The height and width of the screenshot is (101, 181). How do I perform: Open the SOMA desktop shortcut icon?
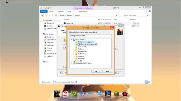pyautogui.click(x=7, y=3)
